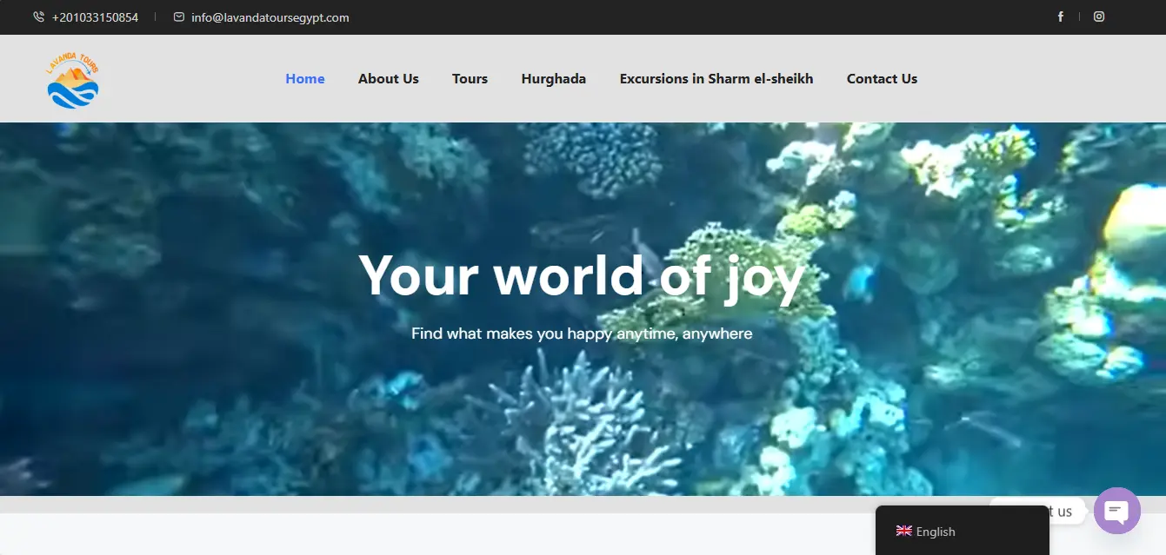Click the 'Find what makes you happy' subtitle
Screen dimensions: 1166x555
[582, 334]
